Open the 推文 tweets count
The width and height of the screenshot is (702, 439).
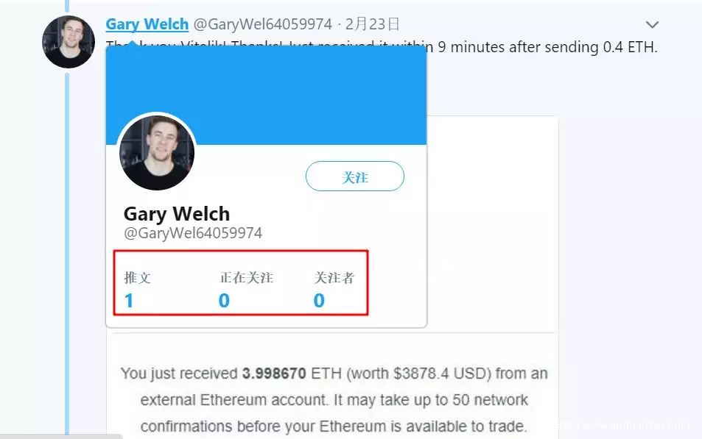click(138, 290)
